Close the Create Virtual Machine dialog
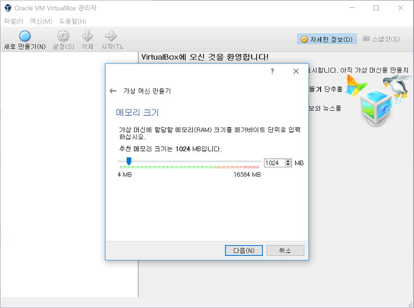The image size is (414, 308). (x=296, y=71)
